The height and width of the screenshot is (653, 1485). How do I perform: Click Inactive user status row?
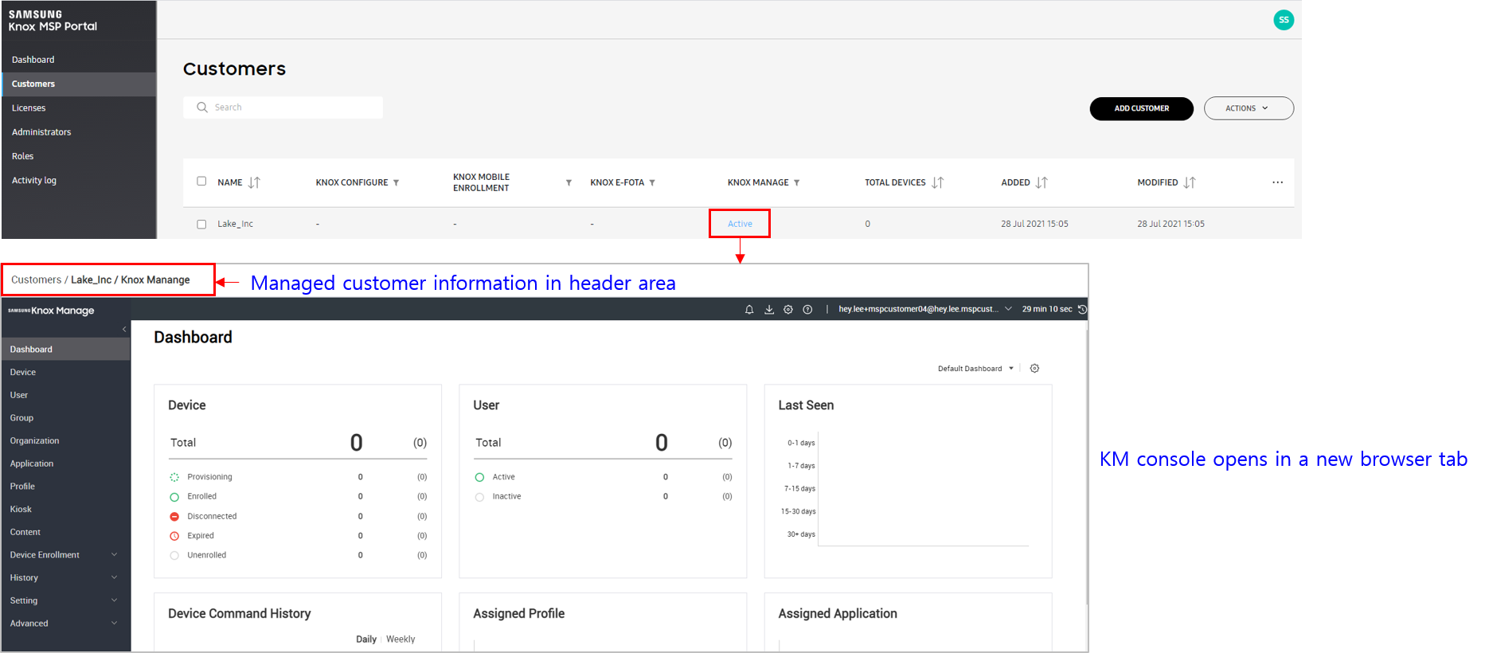(x=604, y=497)
